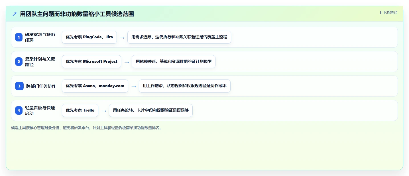Select the 轻量看板与快速启动 label
Screen dimensions: 409x176
click(x=40, y=110)
